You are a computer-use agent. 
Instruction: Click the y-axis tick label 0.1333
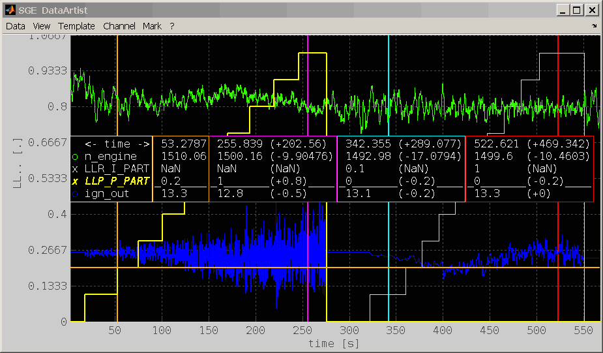(x=48, y=286)
